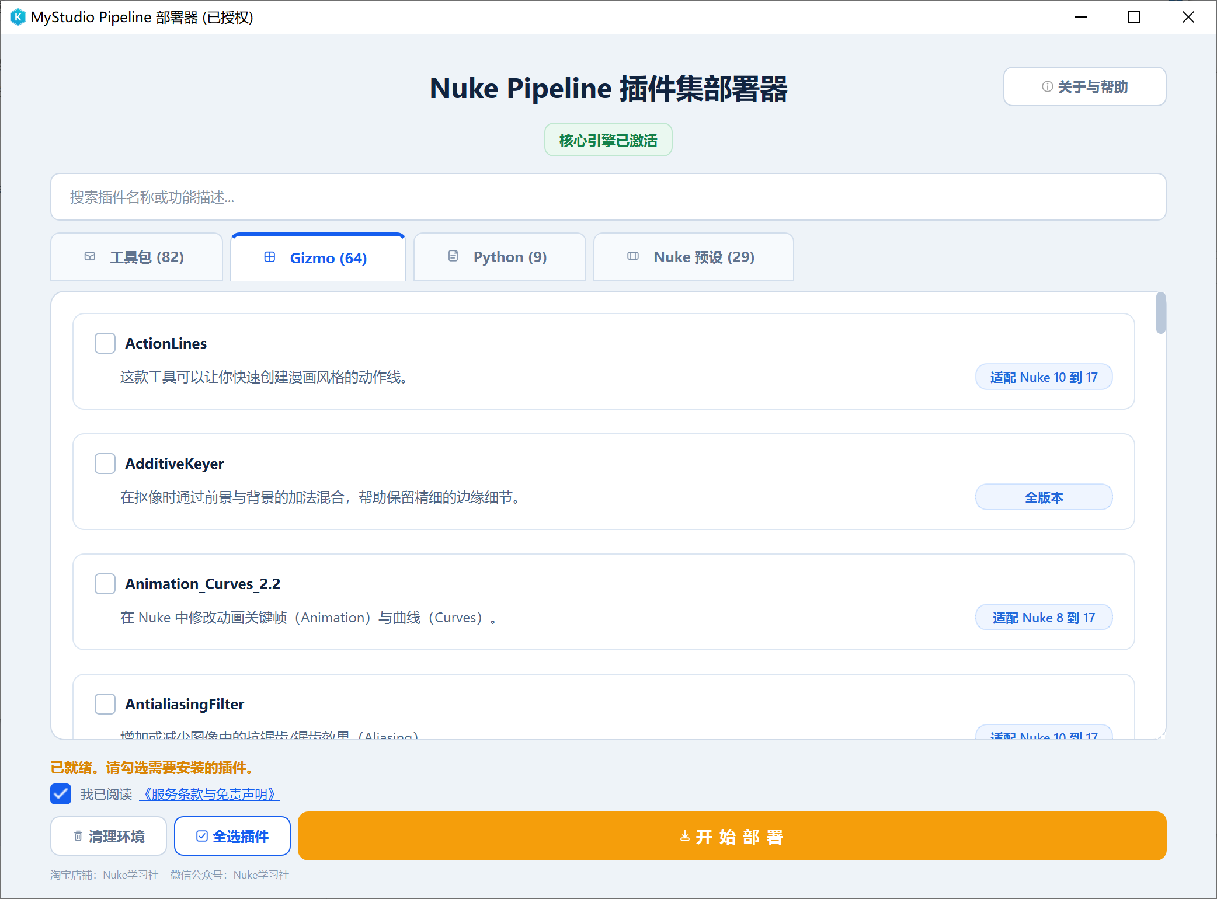Click the ActionLines description text
The image size is (1217, 899).
[264, 377]
